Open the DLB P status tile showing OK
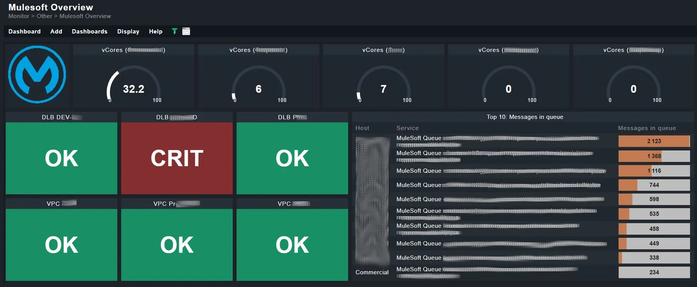The image size is (697, 287). click(292, 158)
